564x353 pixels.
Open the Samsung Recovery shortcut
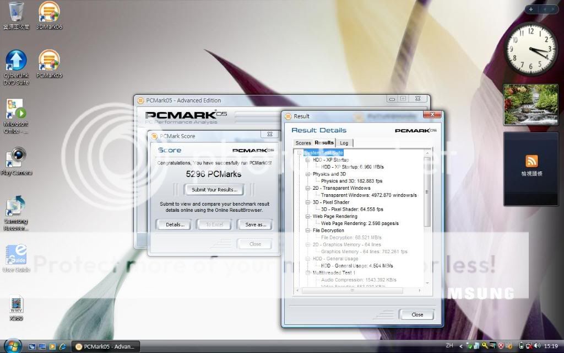[x=16, y=213]
